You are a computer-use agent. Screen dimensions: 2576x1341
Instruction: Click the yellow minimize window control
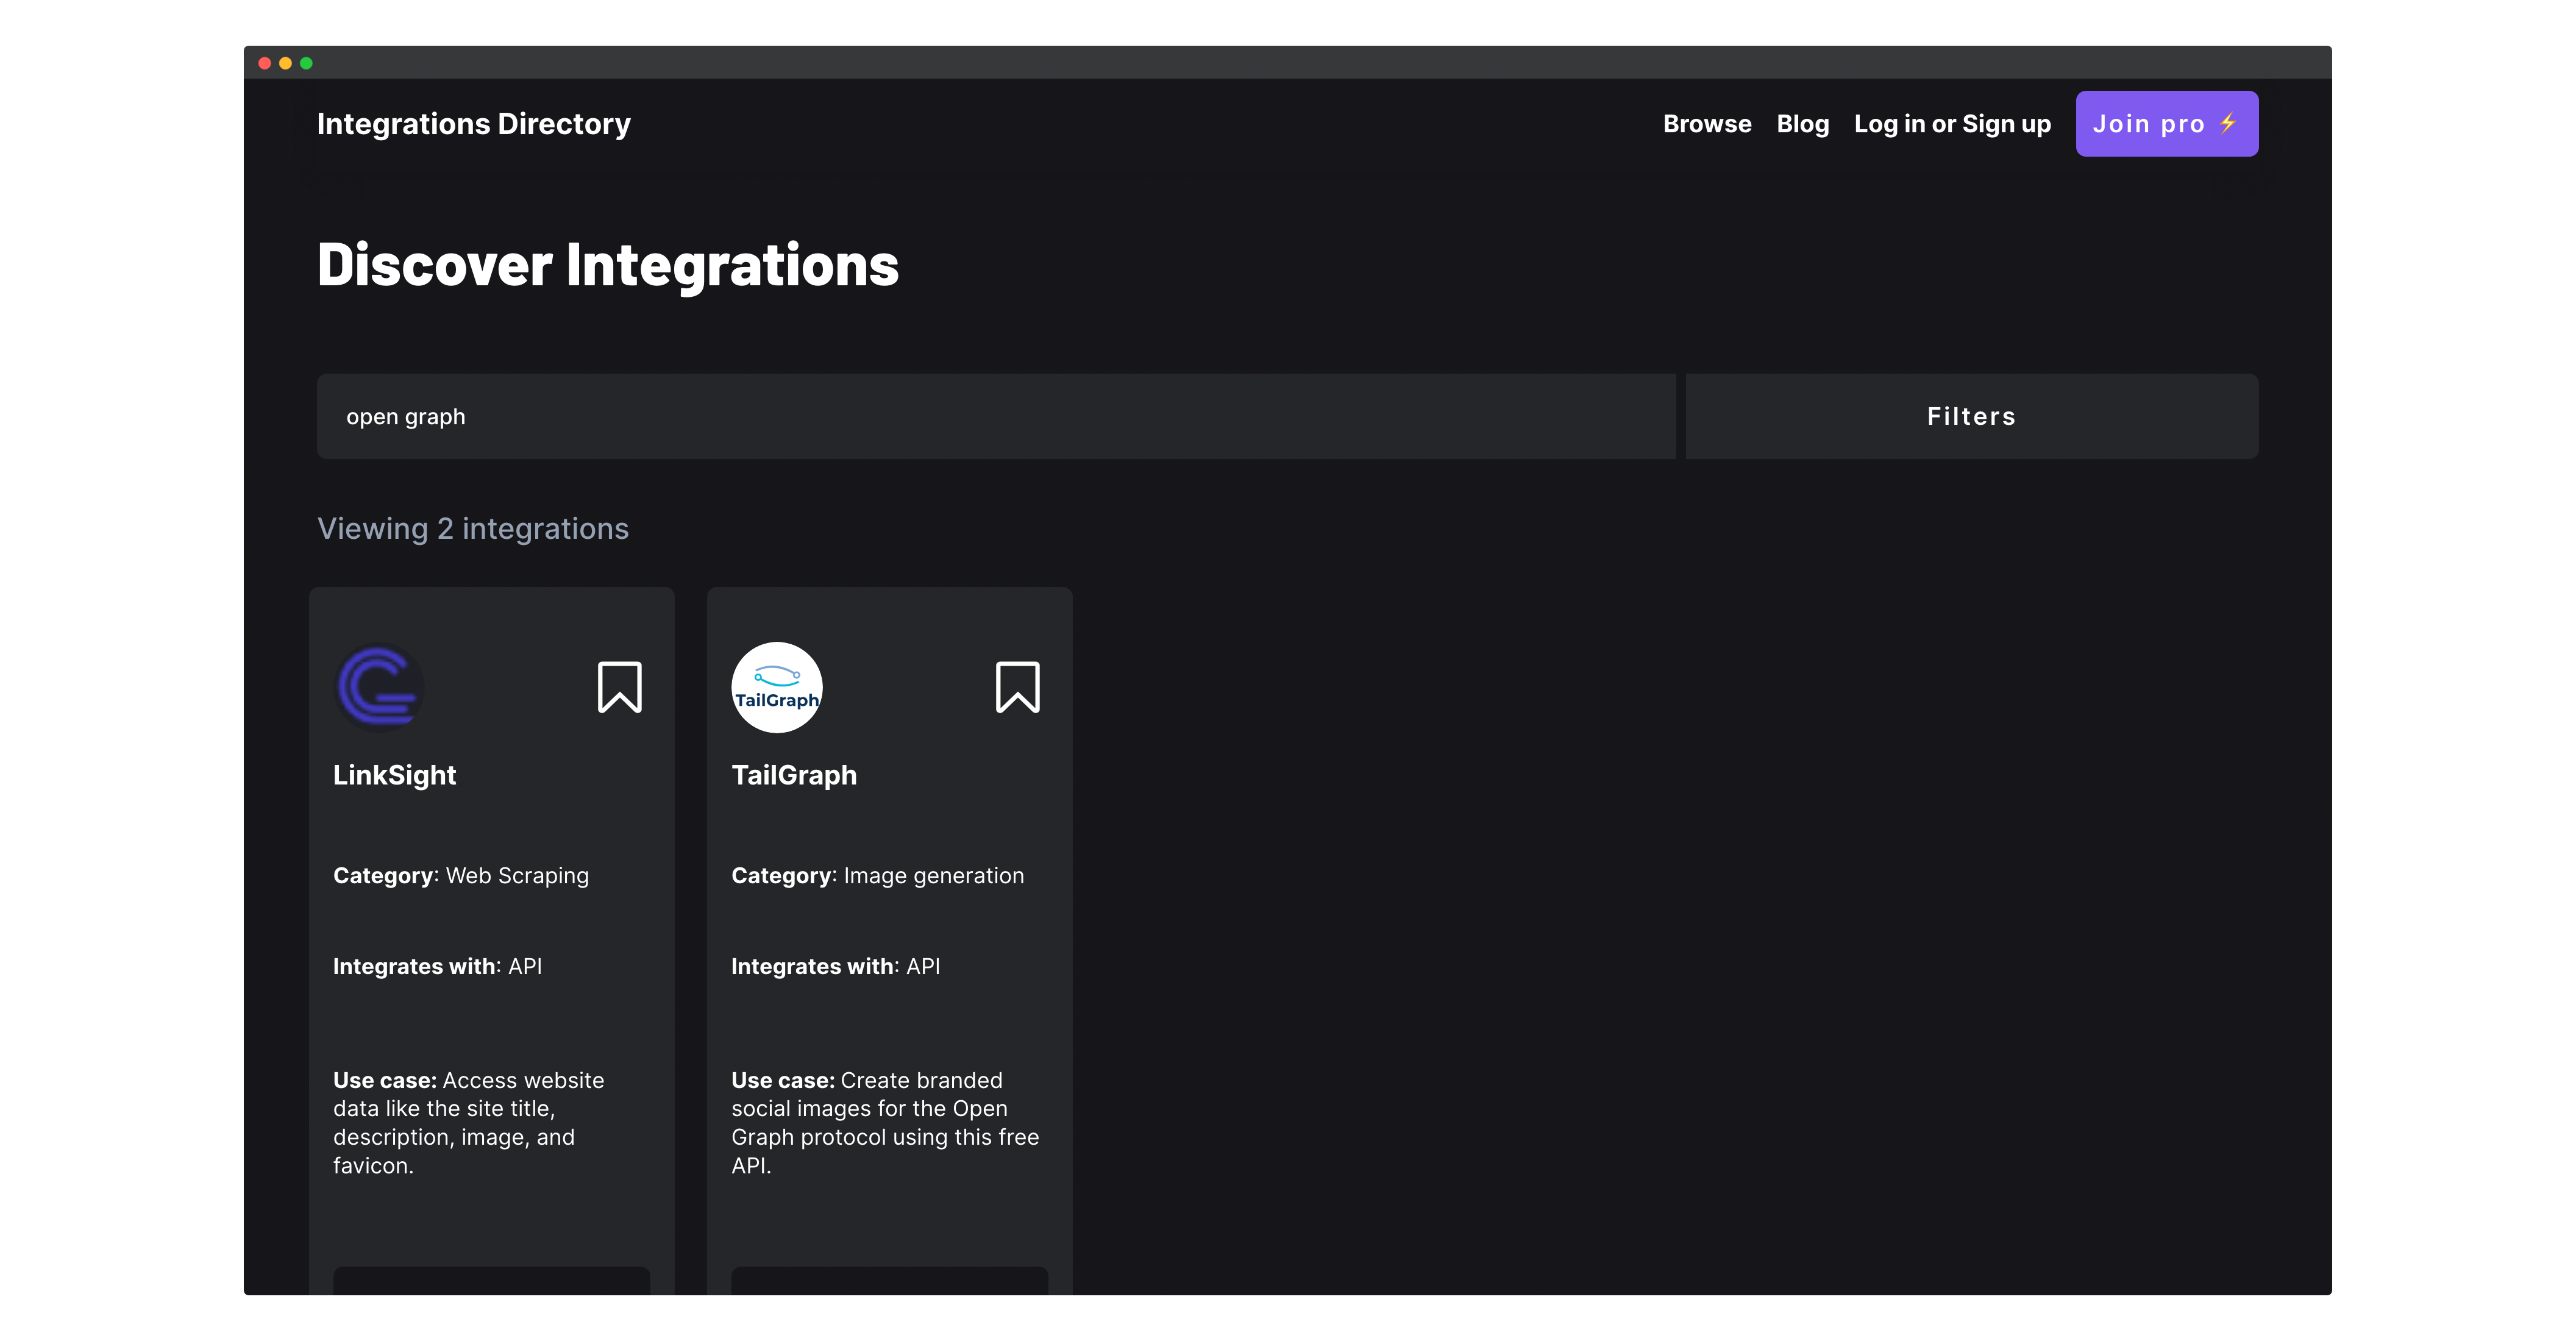pyautogui.click(x=285, y=62)
